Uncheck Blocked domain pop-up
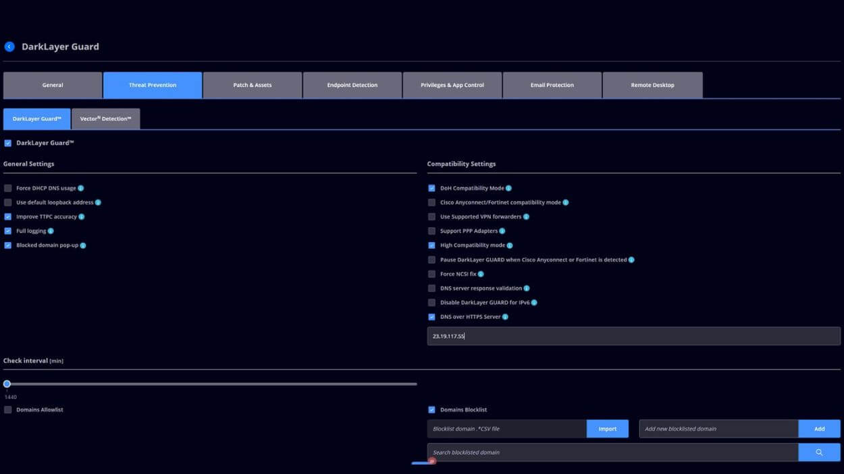844x474 pixels. [8, 245]
